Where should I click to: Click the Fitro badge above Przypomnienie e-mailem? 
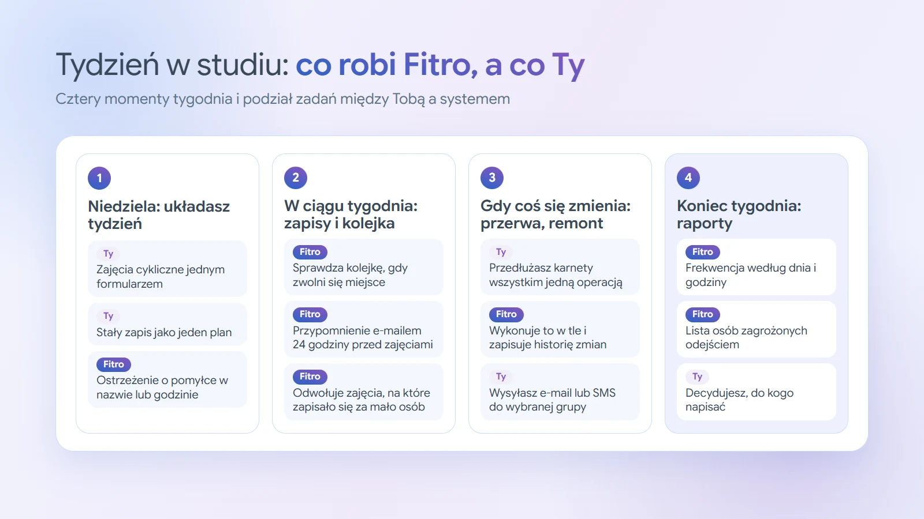(310, 314)
